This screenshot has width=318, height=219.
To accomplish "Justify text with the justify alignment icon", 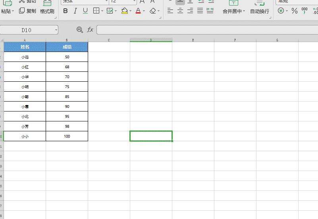I will pos(200,11).
